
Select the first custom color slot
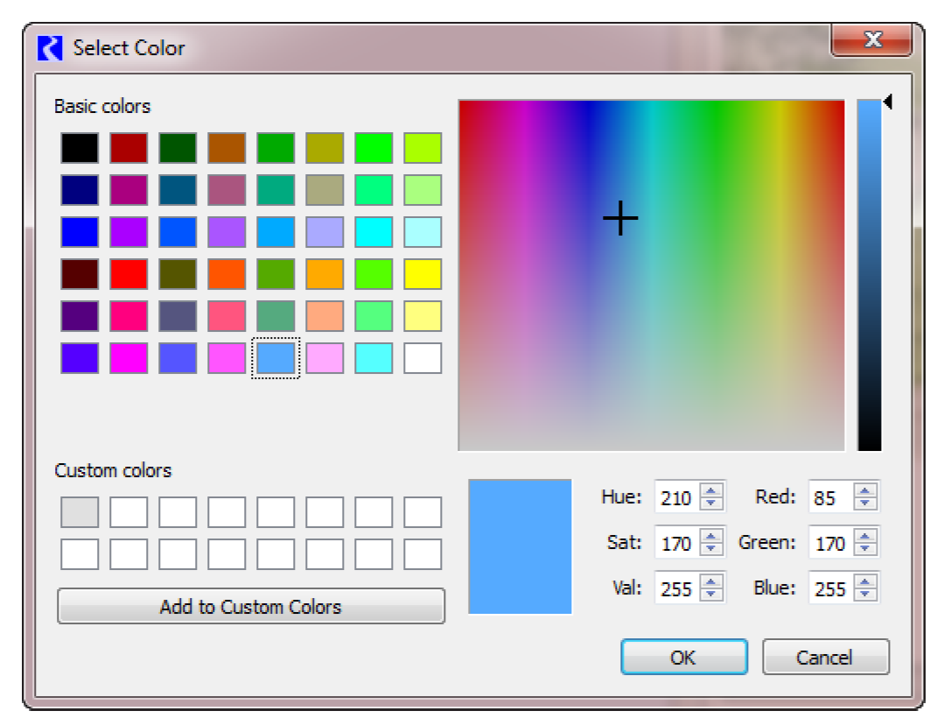click(x=80, y=512)
